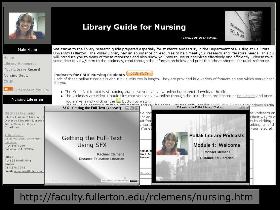
Task: Click the Library Guide for Nursing heading
Action: 134,27
